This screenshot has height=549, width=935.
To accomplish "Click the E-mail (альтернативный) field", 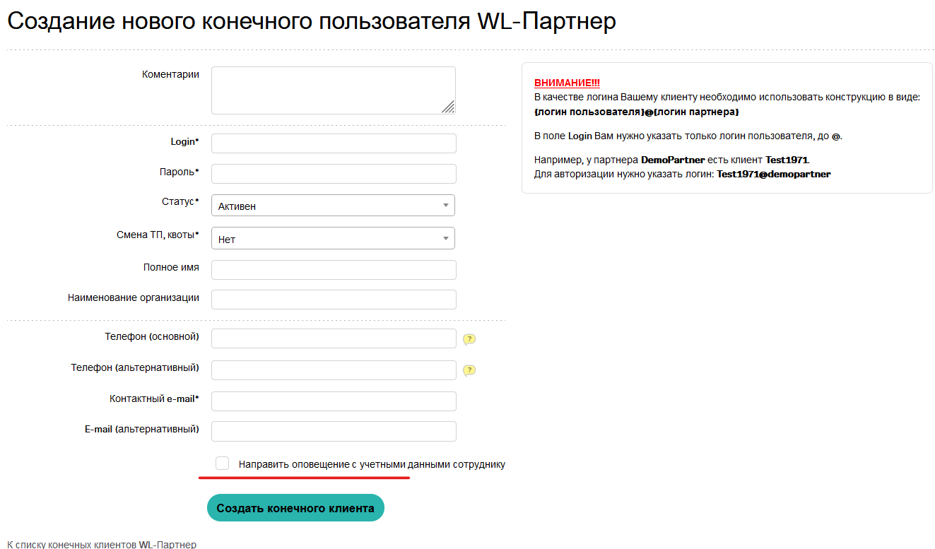I will pos(334,431).
